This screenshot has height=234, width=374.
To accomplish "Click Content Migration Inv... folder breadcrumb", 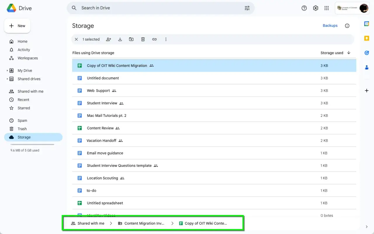I will tap(141, 223).
